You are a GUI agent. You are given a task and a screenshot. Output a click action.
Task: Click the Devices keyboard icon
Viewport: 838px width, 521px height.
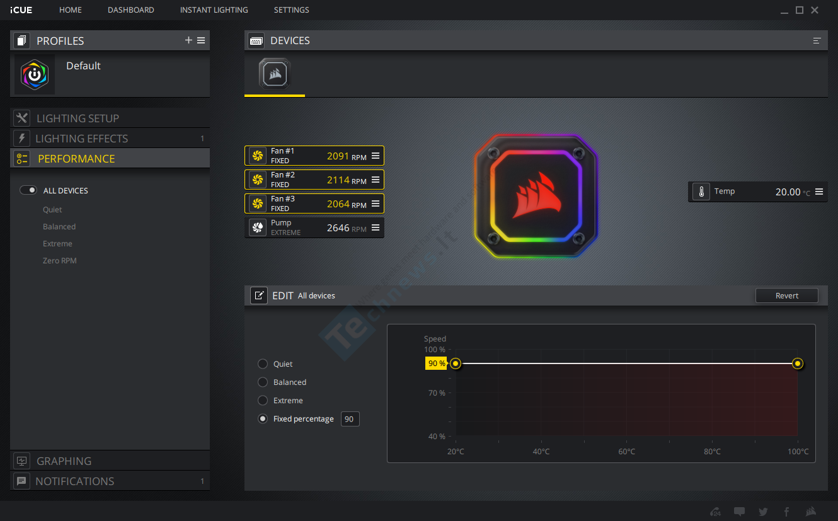256,40
